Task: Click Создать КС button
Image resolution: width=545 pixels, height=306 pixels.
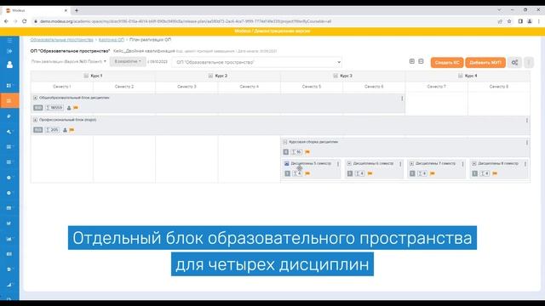Action: pyautogui.click(x=447, y=62)
